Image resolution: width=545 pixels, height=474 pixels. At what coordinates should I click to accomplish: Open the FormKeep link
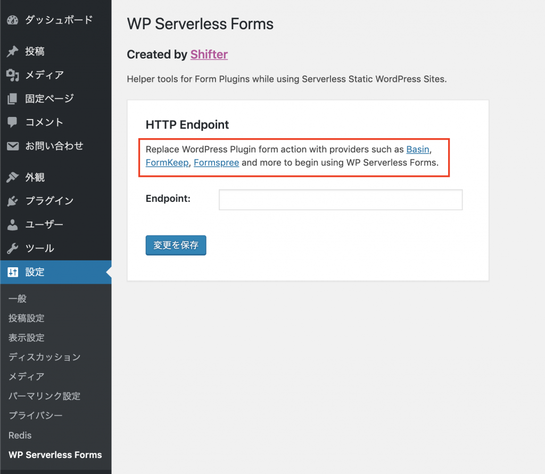[167, 163]
